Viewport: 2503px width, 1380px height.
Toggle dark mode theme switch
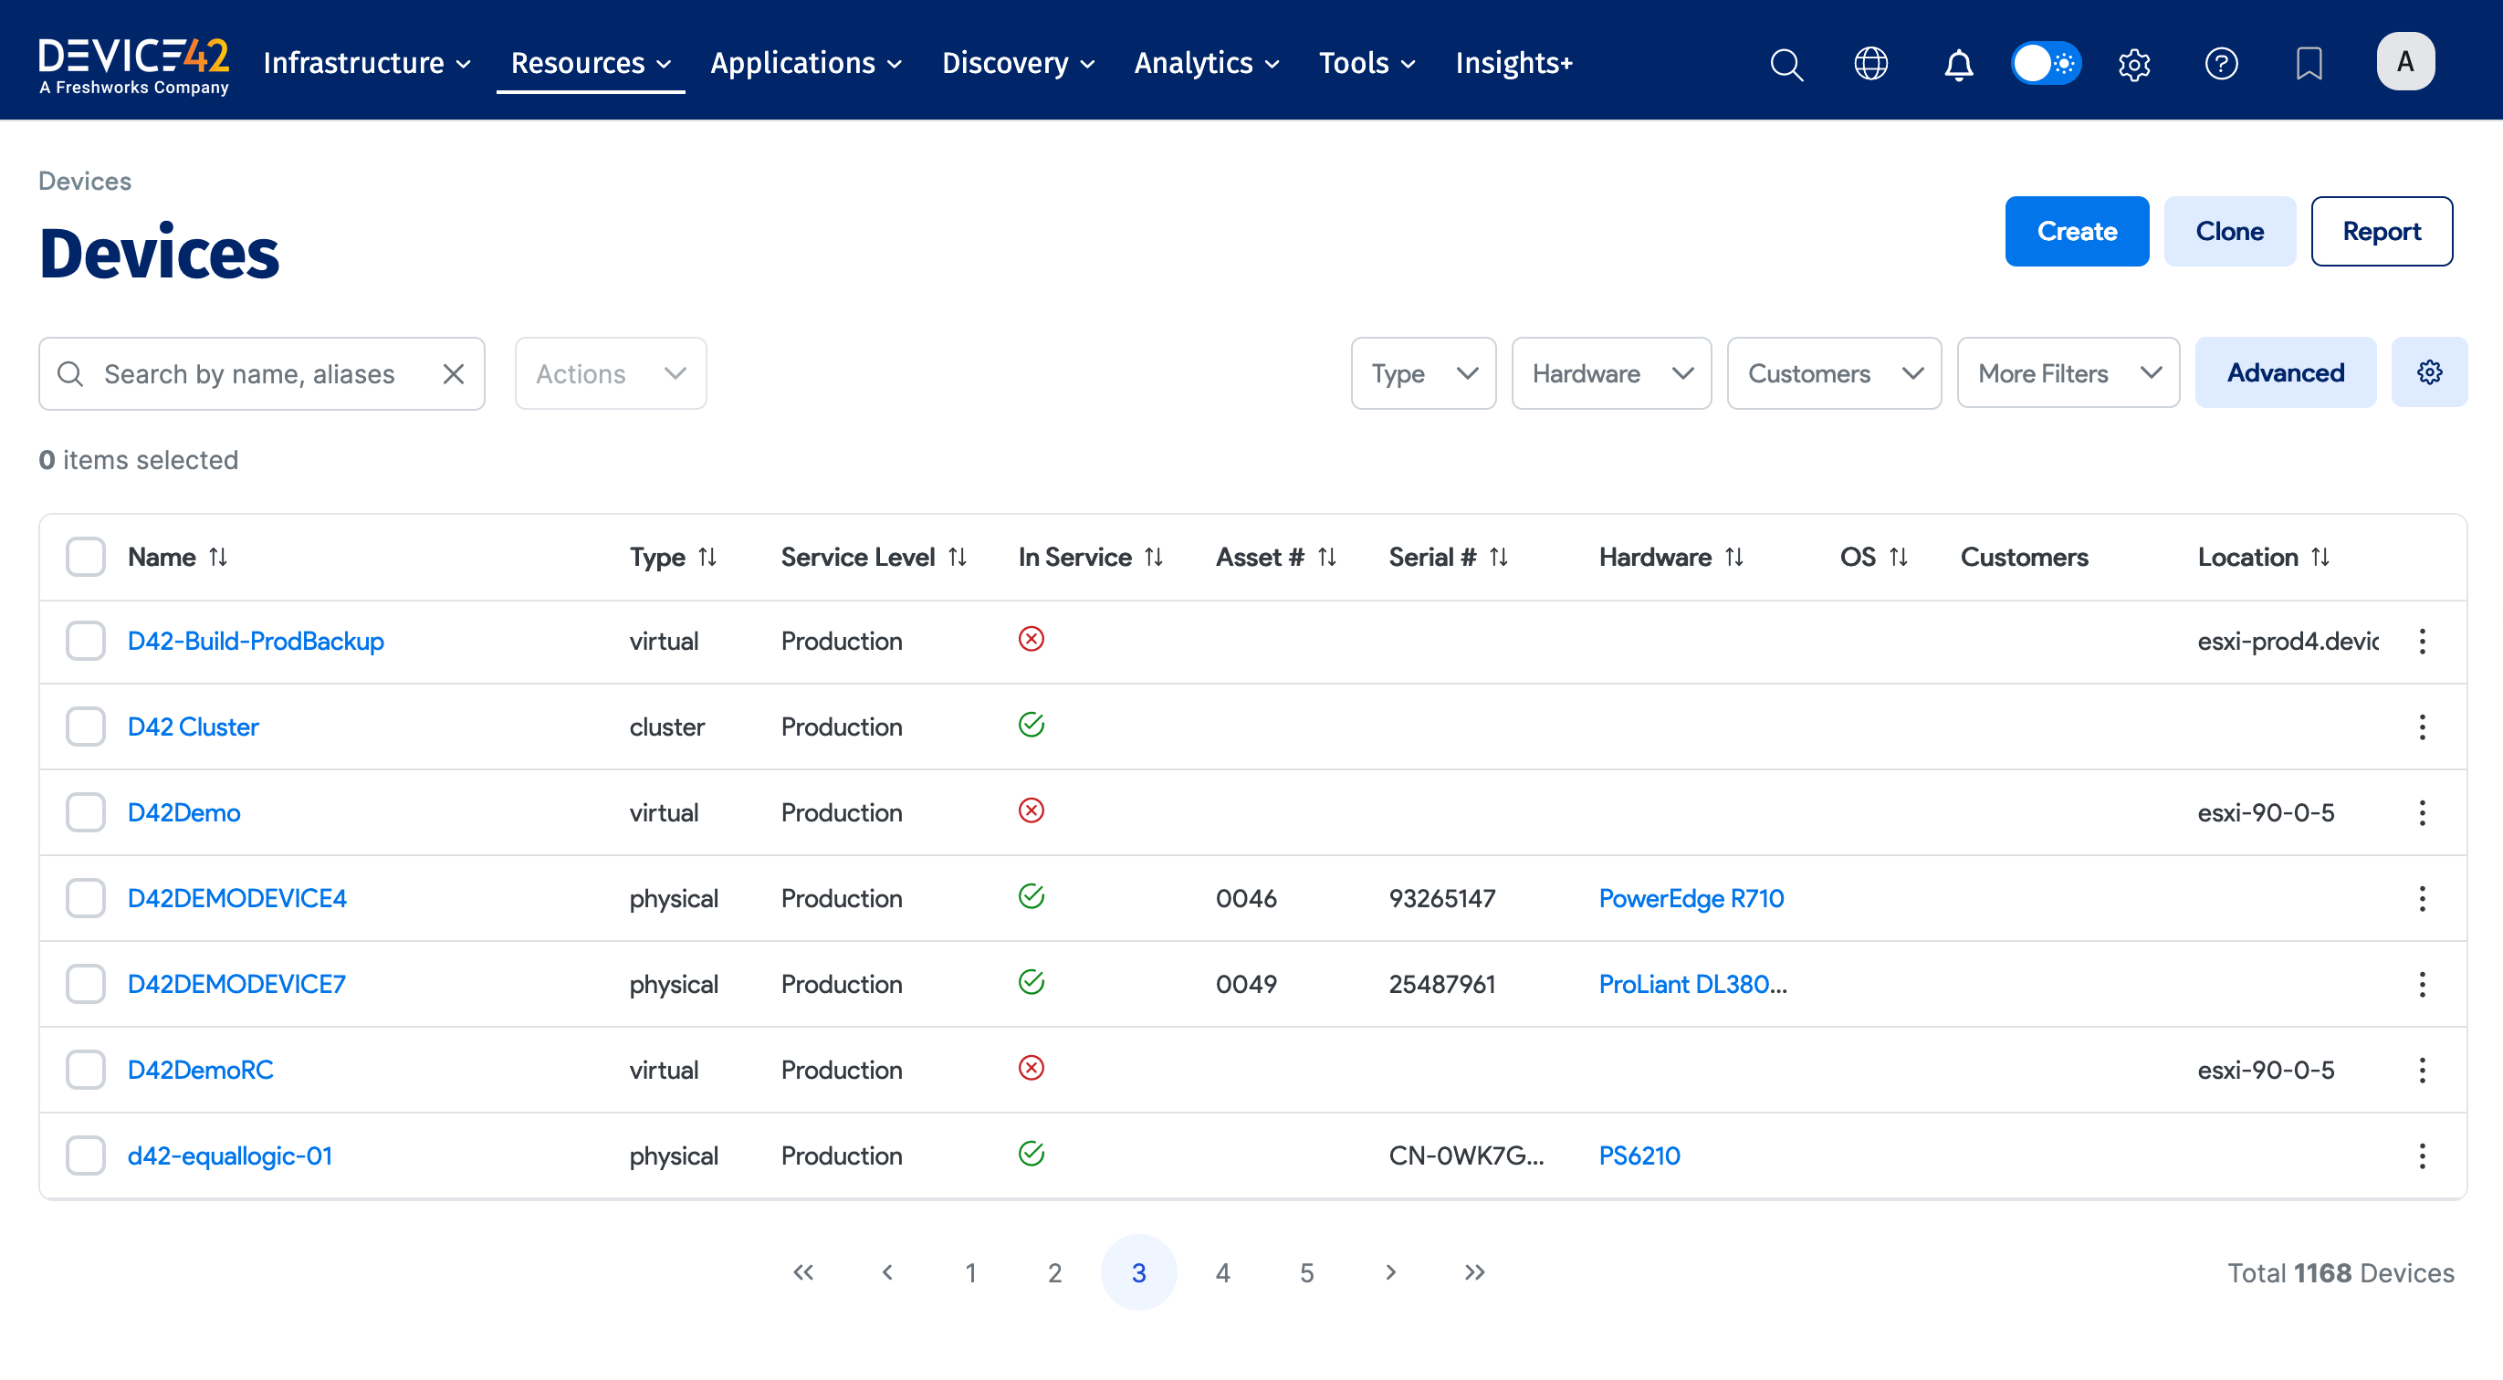click(2046, 62)
